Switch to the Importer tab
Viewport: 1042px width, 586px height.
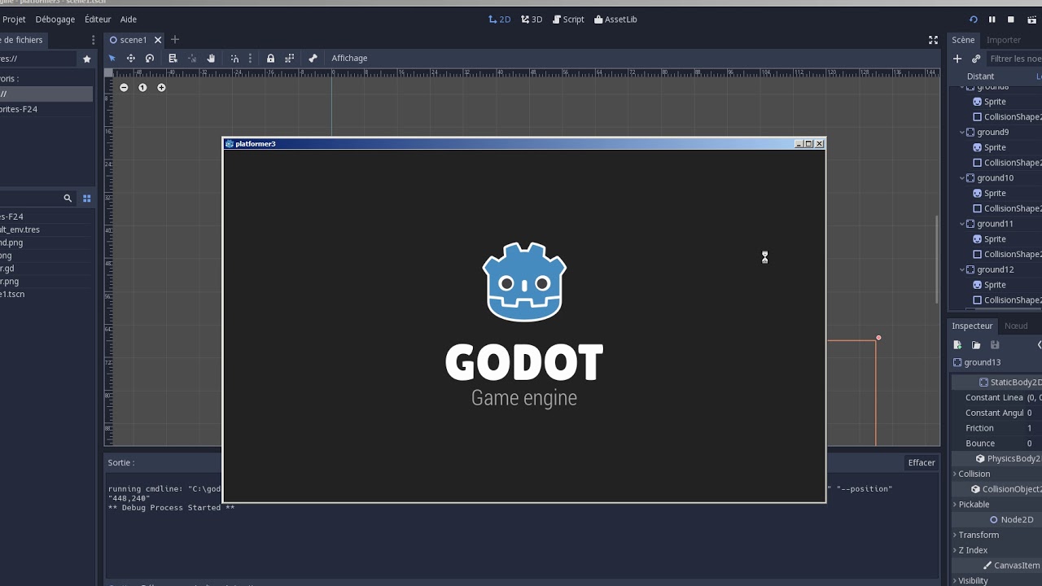(1004, 40)
